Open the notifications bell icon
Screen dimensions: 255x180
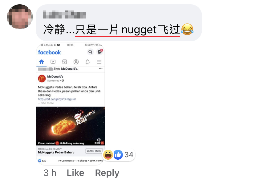click(x=88, y=62)
